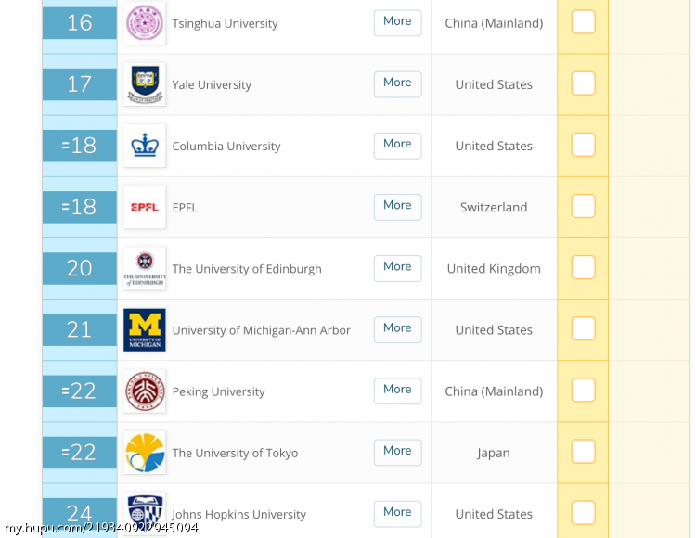Image resolution: width=696 pixels, height=538 pixels.
Task: Tick the checkbox in the Yale University row
Action: coord(583,83)
